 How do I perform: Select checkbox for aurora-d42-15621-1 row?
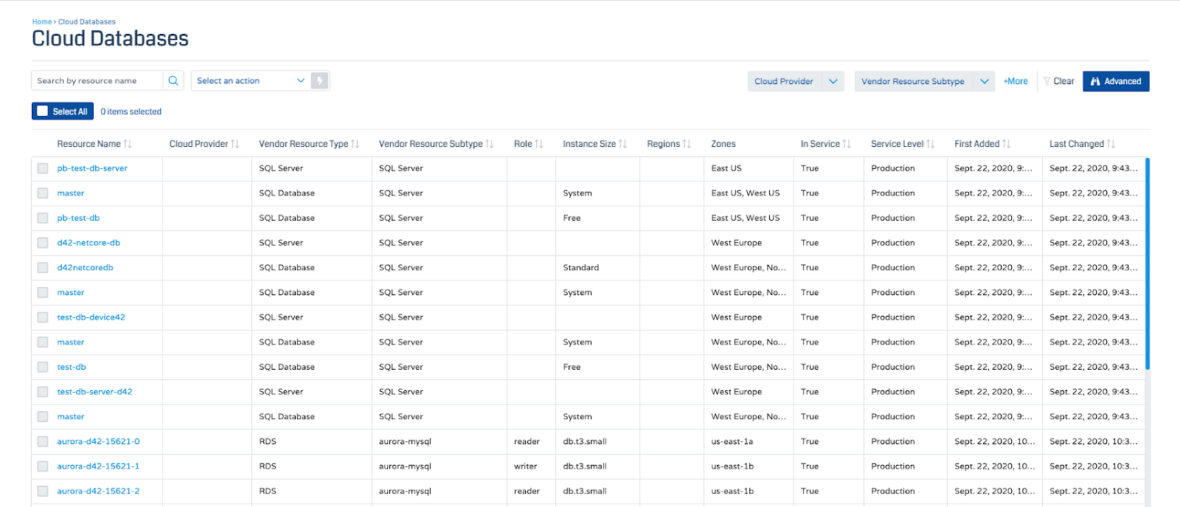43,466
